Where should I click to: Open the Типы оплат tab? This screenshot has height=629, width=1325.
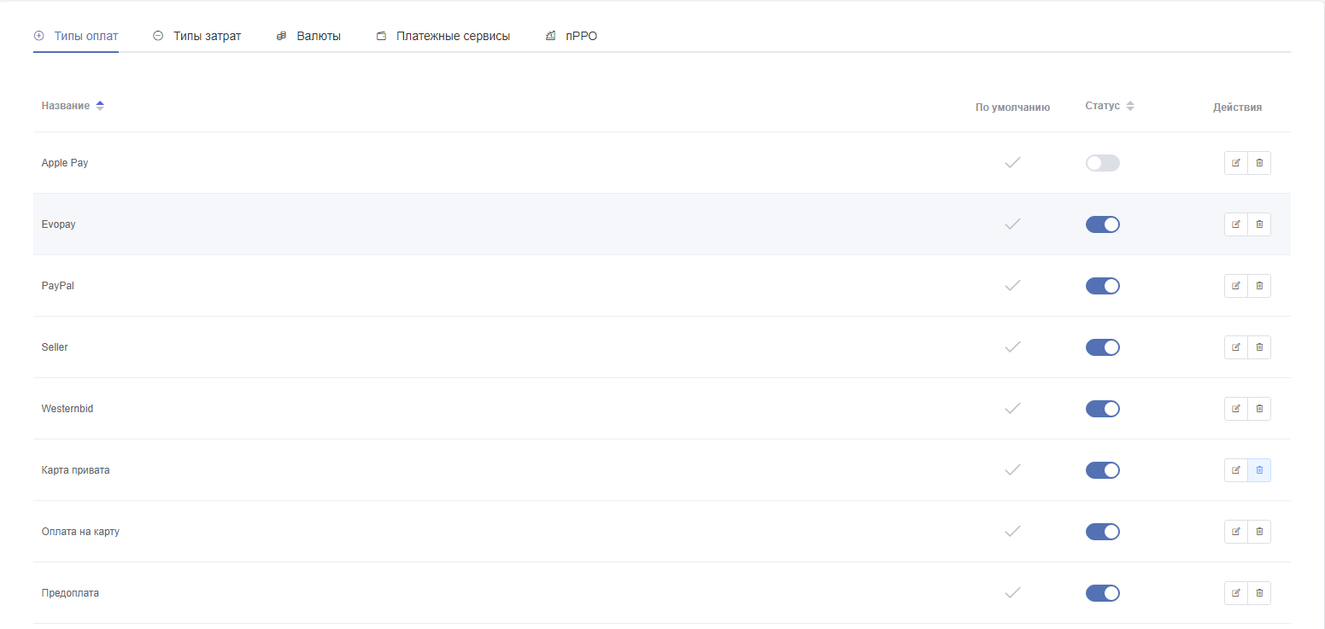(x=76, y=36)
